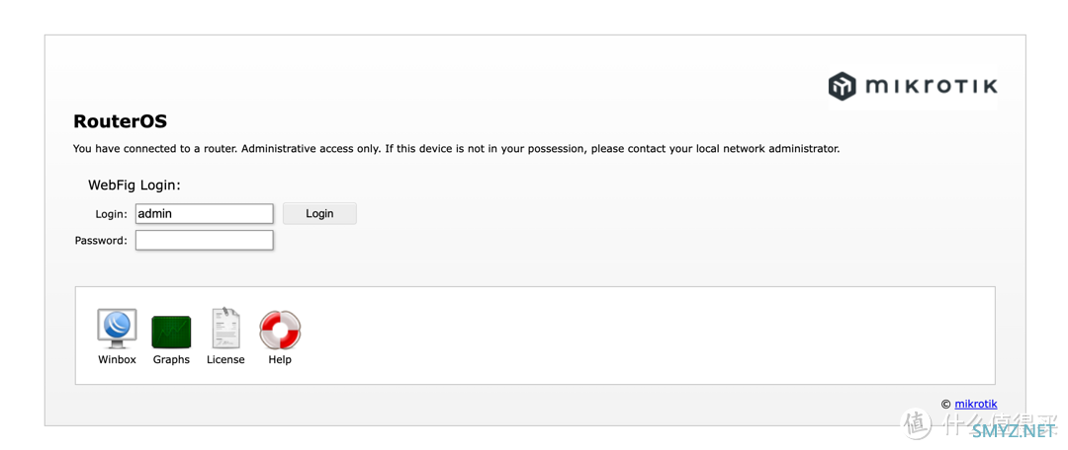Click the Password: field label
Screen dimensions: 1068x450
click(101, 240)
